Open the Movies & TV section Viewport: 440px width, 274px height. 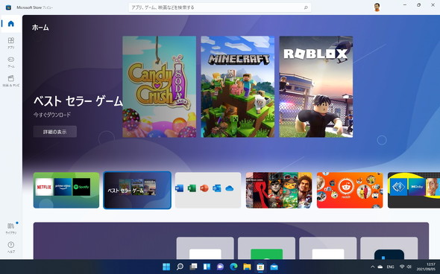(11, 80)
